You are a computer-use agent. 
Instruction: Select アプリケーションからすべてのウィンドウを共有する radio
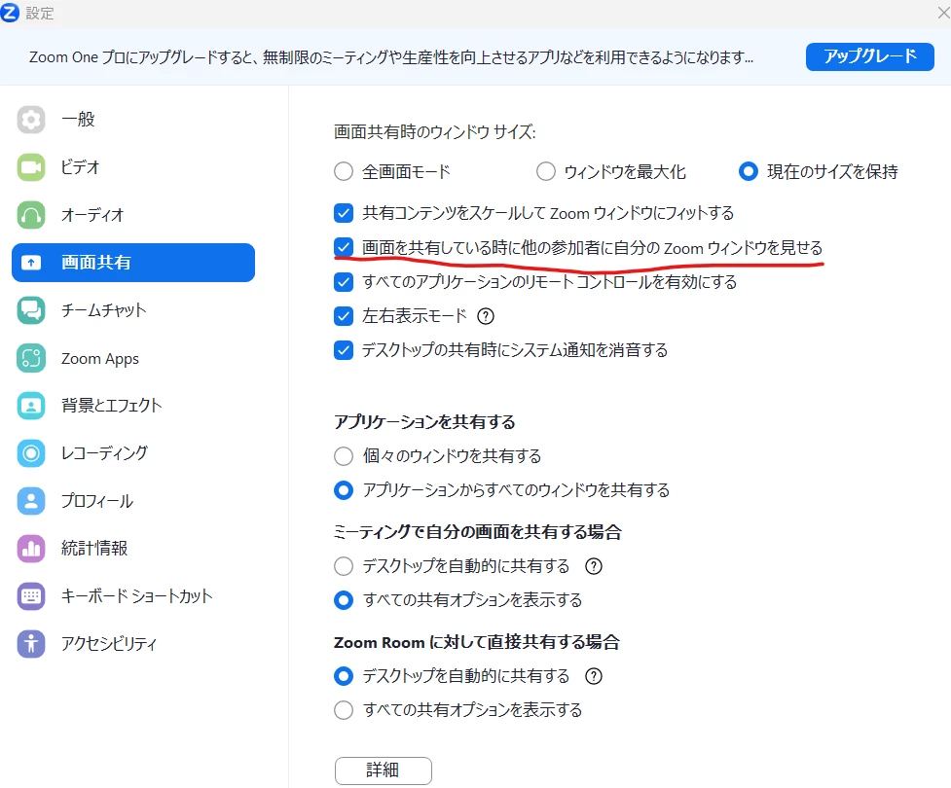(x=344, y=489)
